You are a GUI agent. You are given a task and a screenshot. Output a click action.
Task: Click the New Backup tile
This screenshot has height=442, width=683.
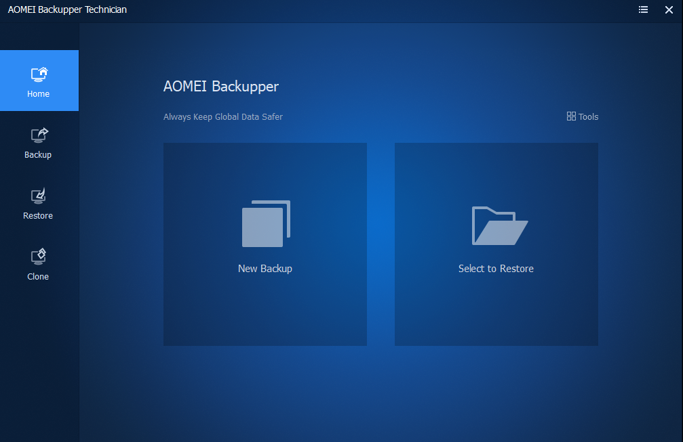coord(265,244)
